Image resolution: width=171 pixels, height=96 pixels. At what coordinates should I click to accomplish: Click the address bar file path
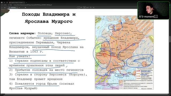[33, 5]
